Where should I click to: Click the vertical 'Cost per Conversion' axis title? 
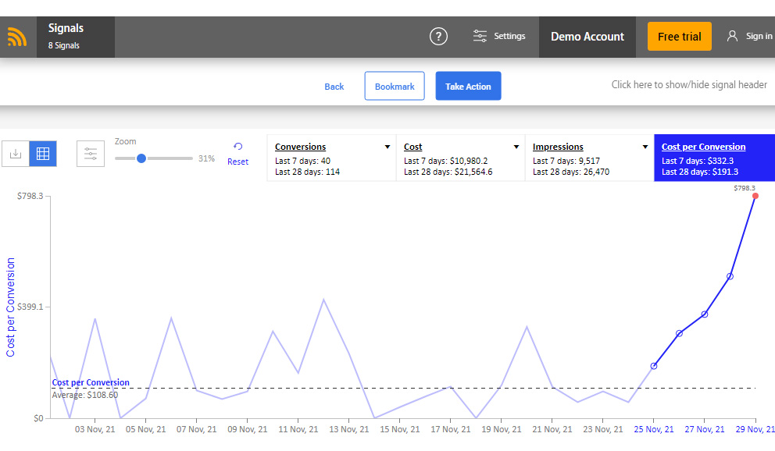pos(10,307)
